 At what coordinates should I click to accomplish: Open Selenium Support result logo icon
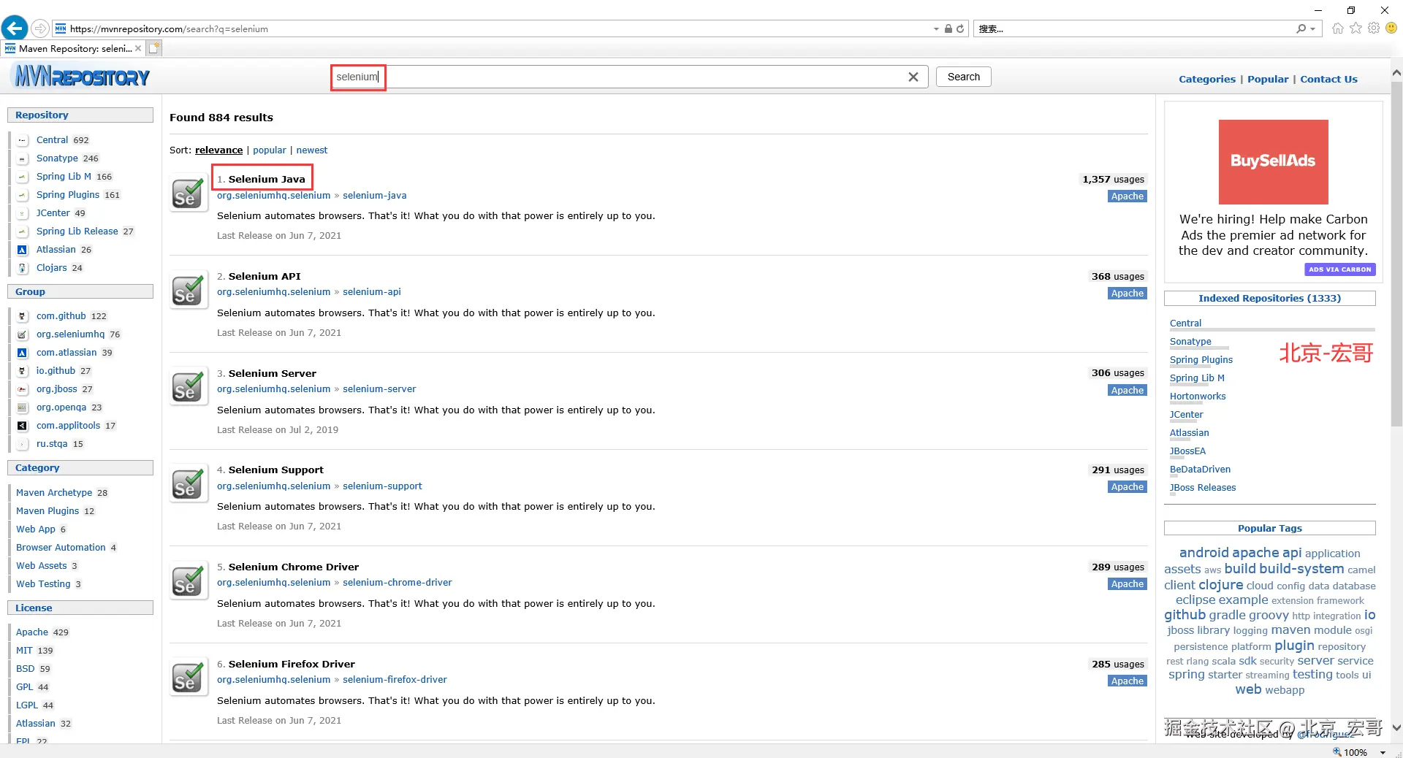click(189, 484)
